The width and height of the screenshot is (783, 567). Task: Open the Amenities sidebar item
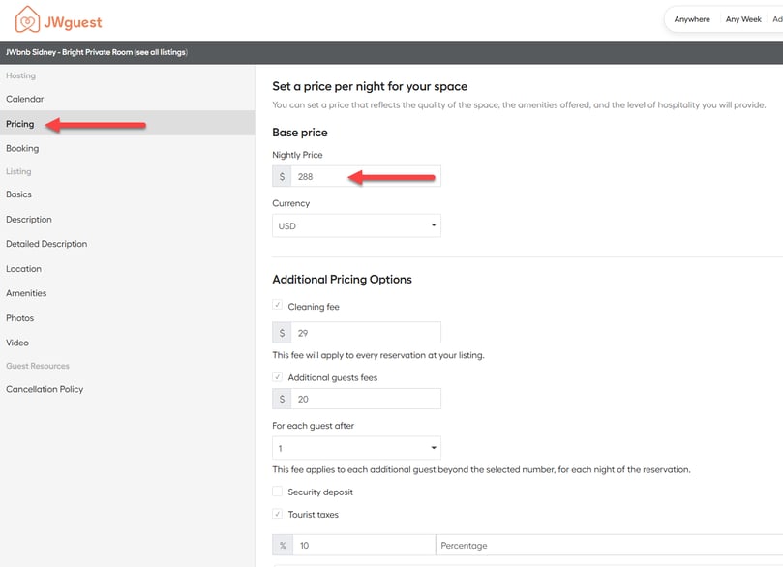click(x=26, y=293)
